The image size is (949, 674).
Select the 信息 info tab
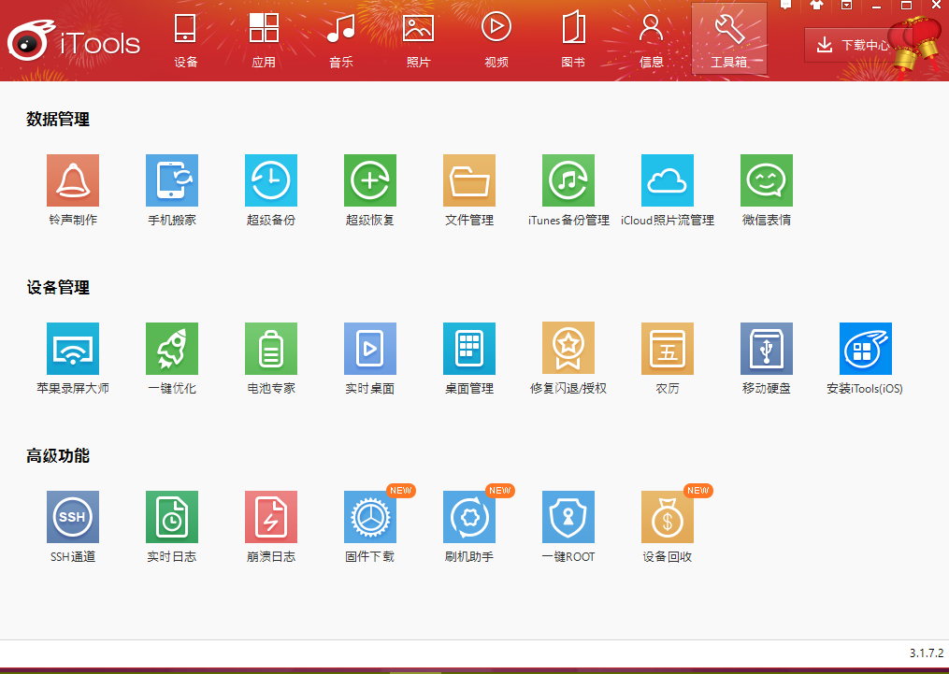[x=652, y=40]
